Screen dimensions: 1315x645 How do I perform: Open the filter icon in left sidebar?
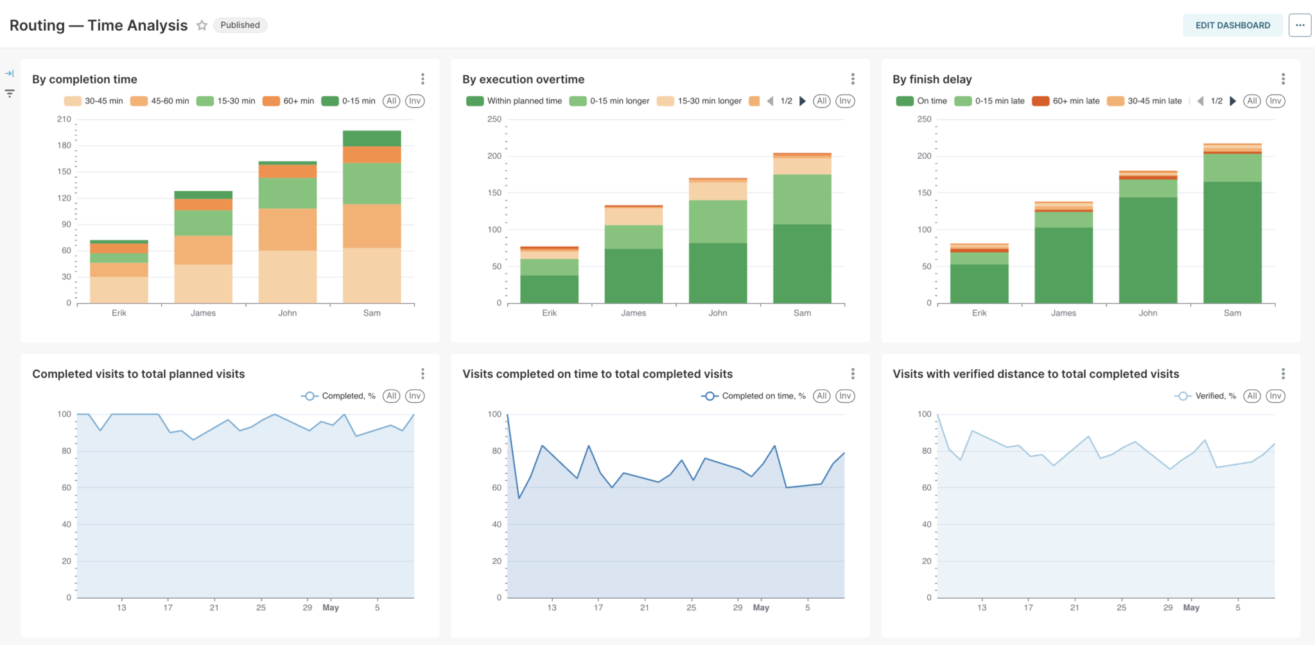[x=10, y=94]
